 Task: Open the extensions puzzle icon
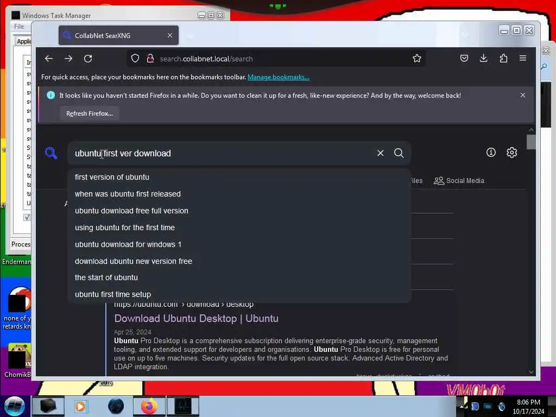pyautogui.click(x=503, y=58)
